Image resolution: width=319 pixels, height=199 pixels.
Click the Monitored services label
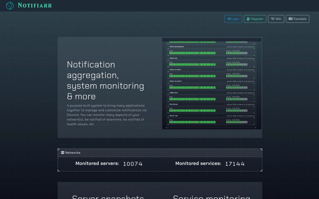click(198, 164)
